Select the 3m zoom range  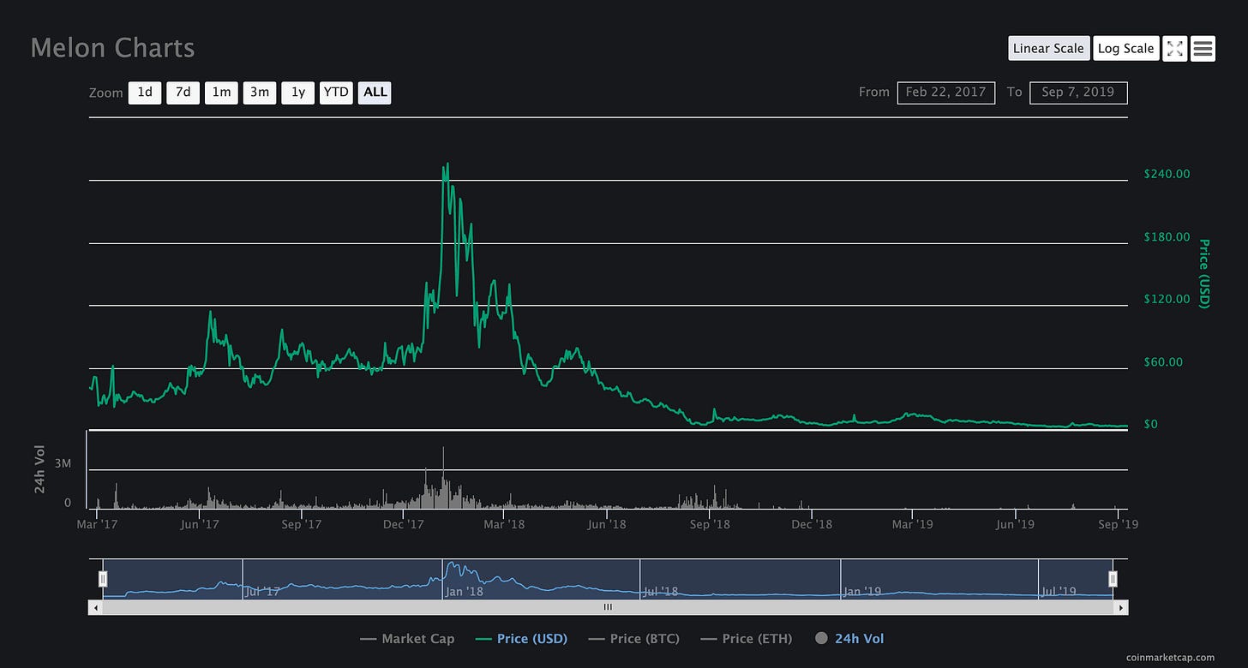point(259,92)
